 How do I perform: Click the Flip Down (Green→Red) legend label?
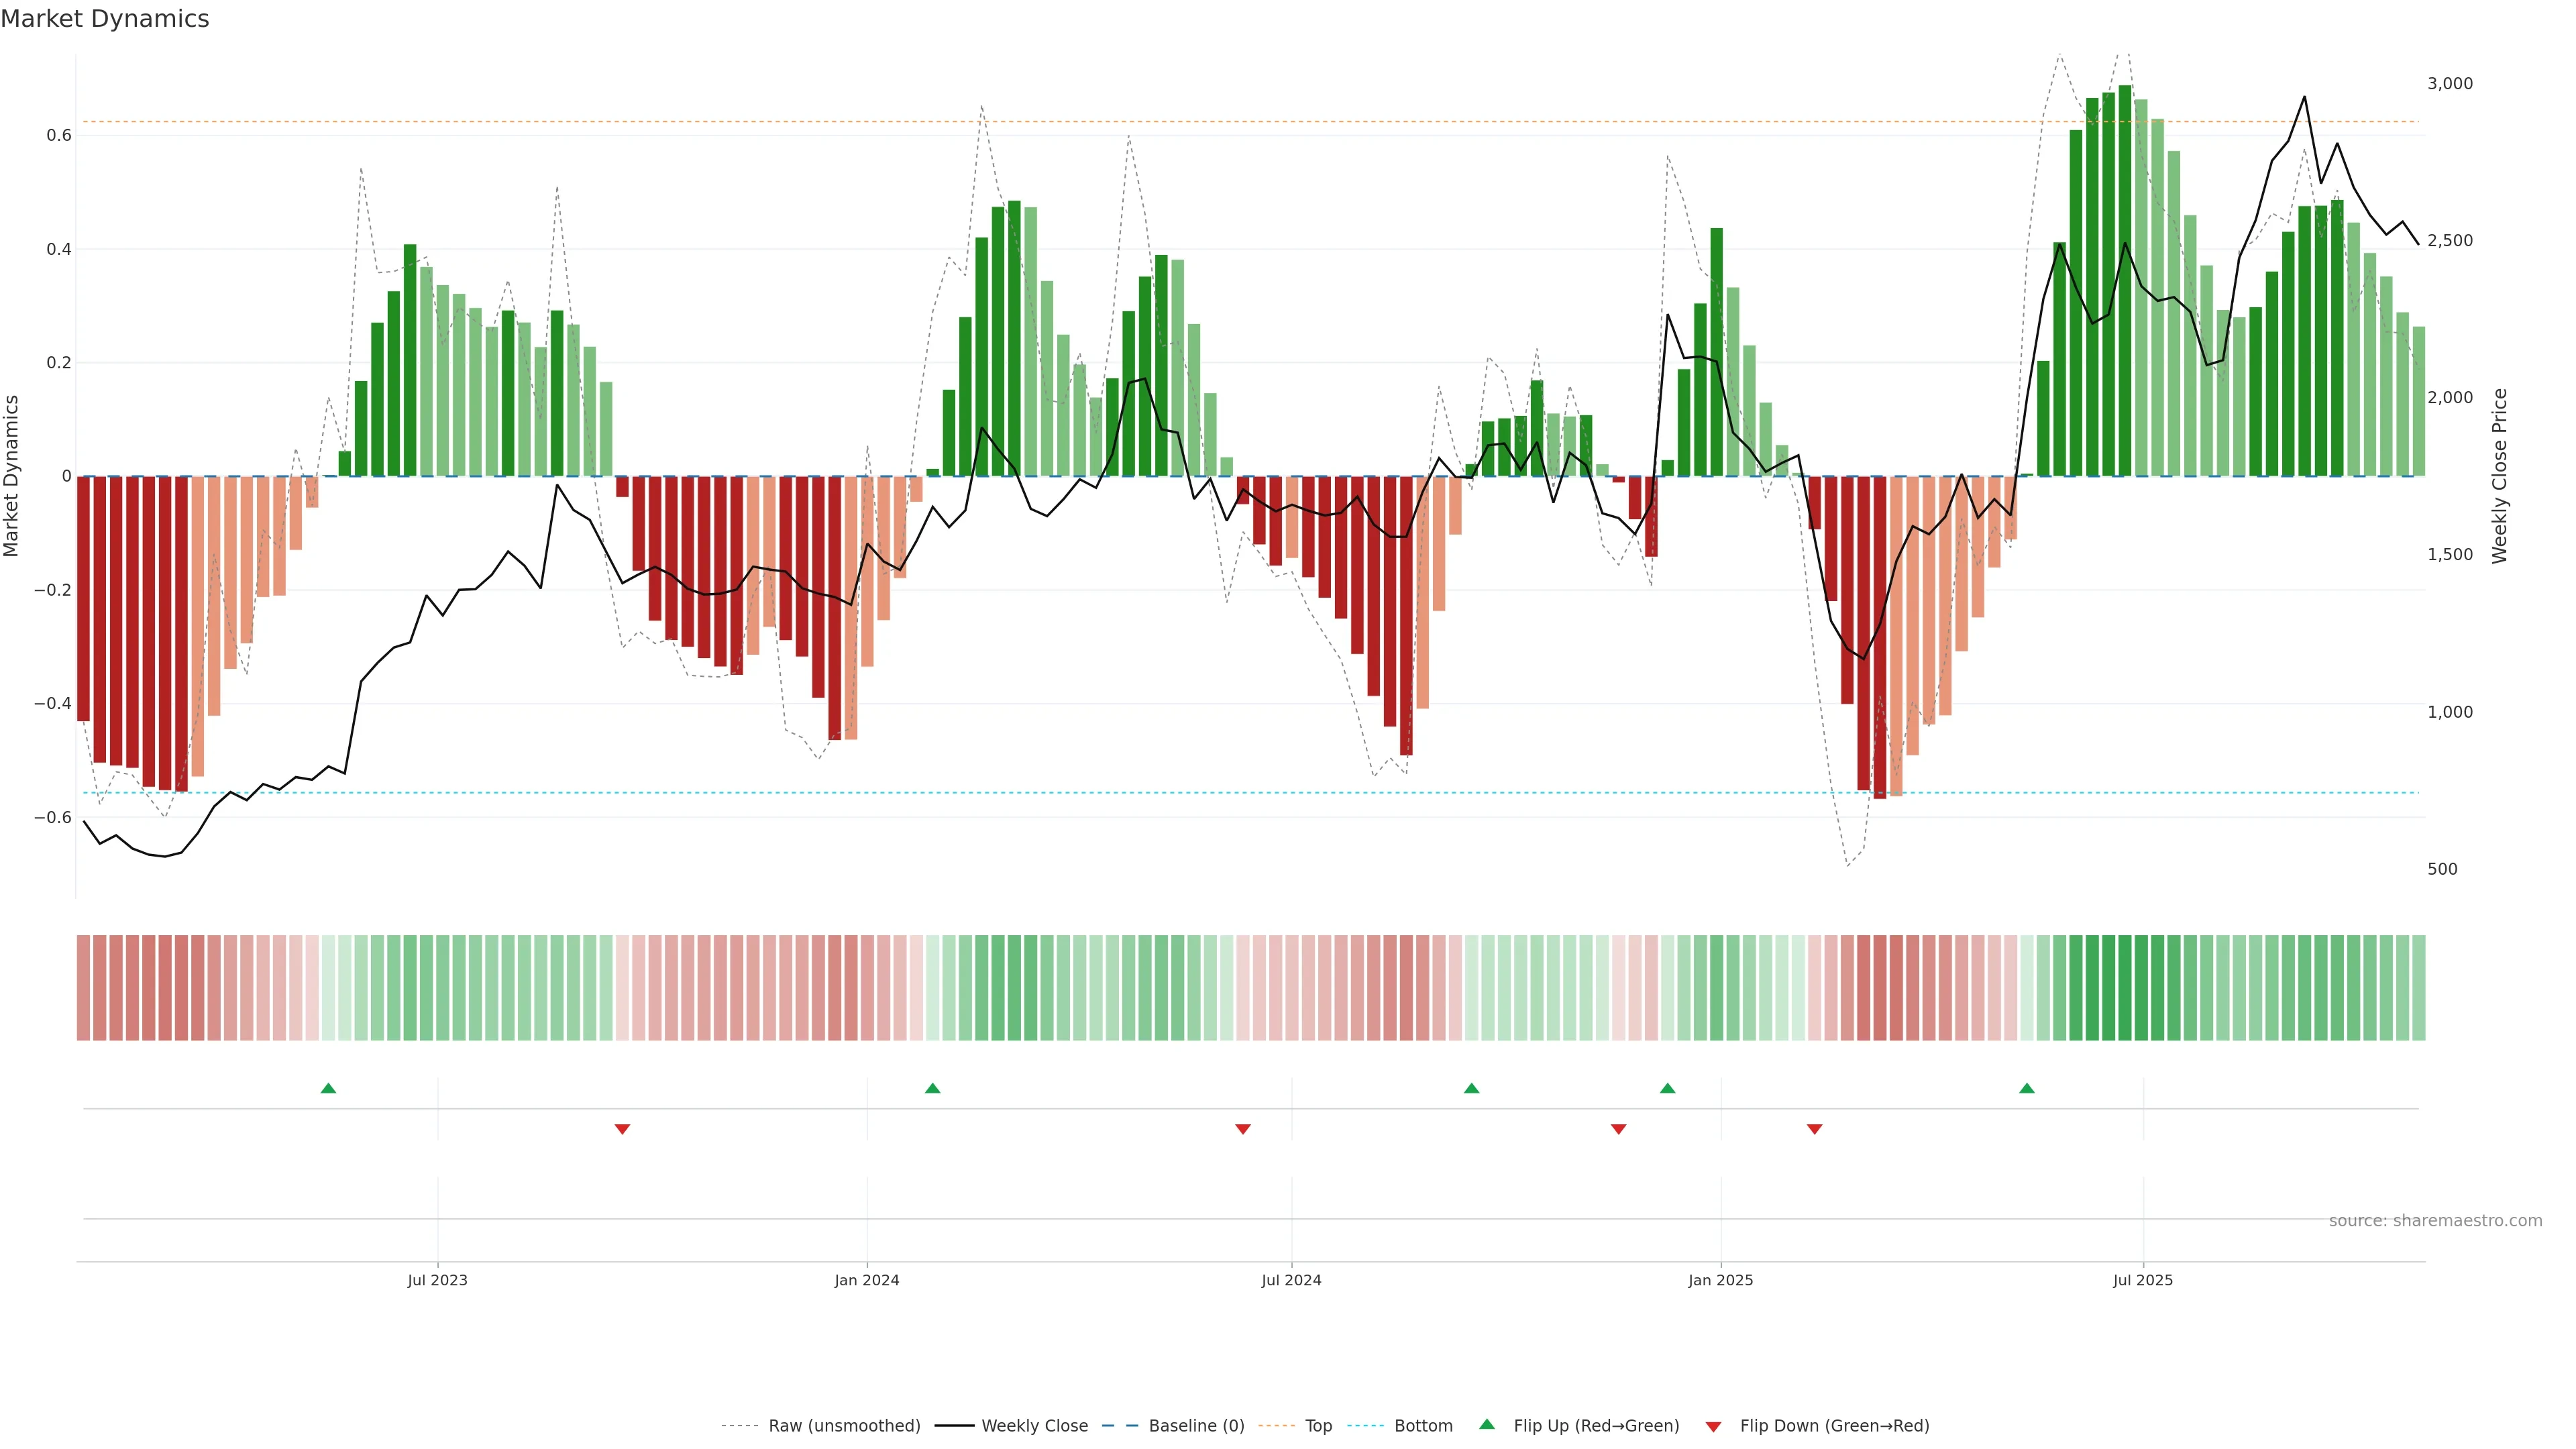(x=1834, y=1426)
